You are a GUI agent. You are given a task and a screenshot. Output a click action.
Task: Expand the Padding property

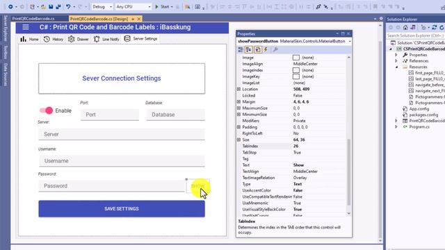pos(239,127)
